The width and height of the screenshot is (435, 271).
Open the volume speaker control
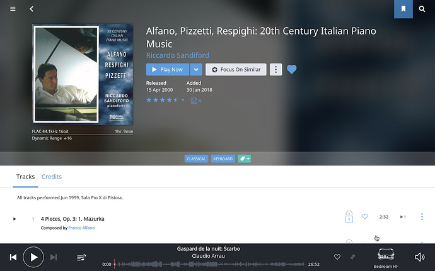click(419, 257)
